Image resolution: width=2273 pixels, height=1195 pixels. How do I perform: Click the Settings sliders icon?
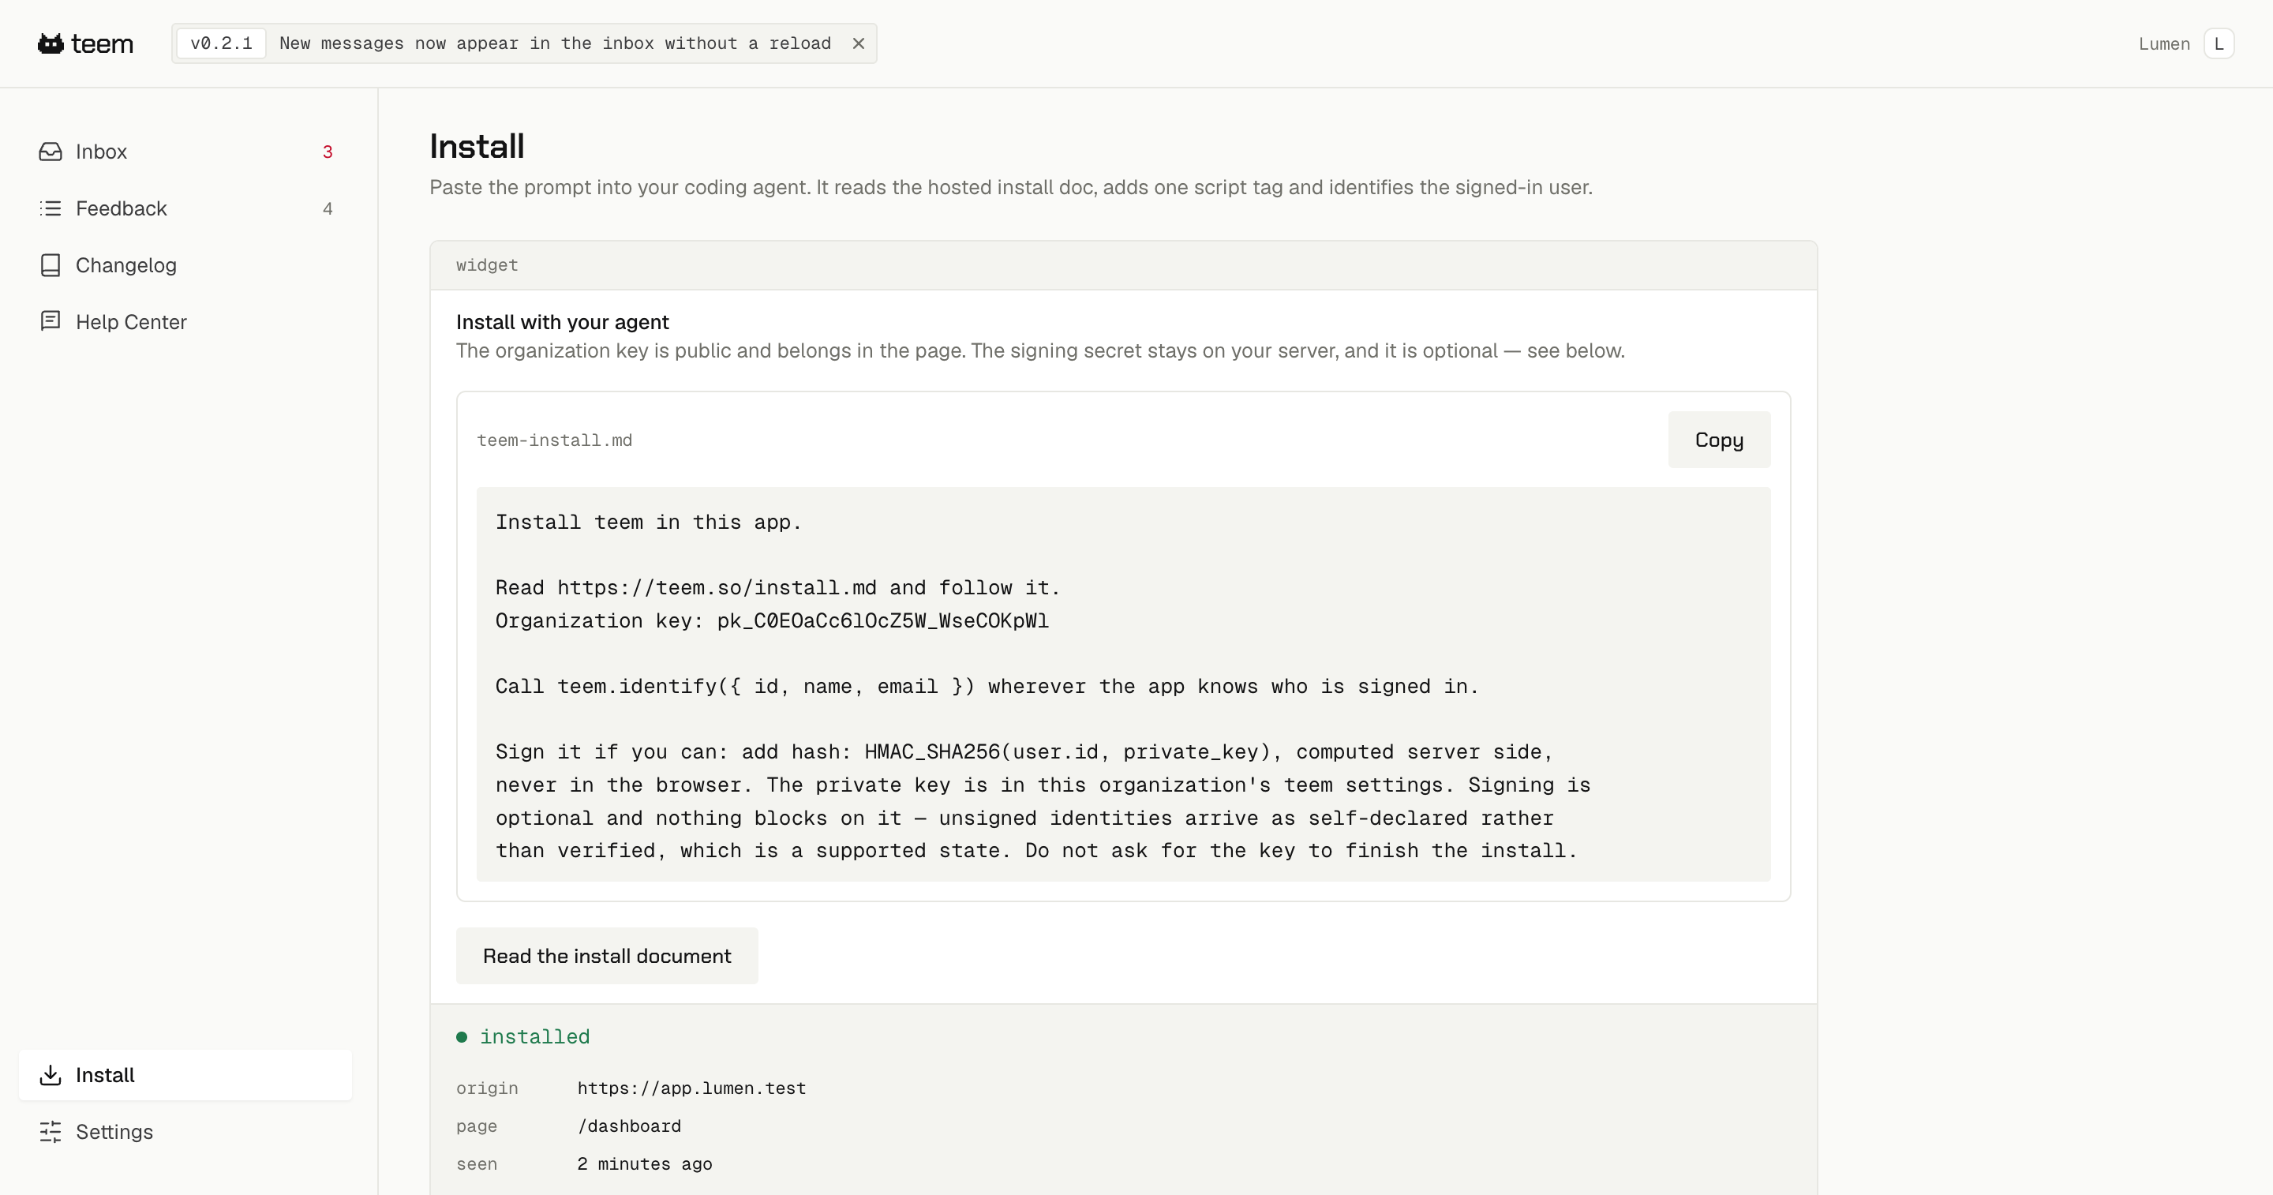coord(51,1131)
